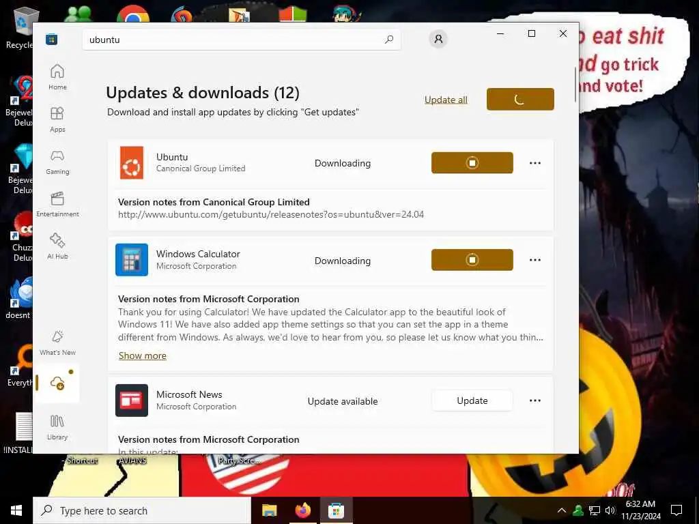Viewport: 699px width, 524px height.
Task: Open more options for Ubuntu
Action: coord(535,163)
